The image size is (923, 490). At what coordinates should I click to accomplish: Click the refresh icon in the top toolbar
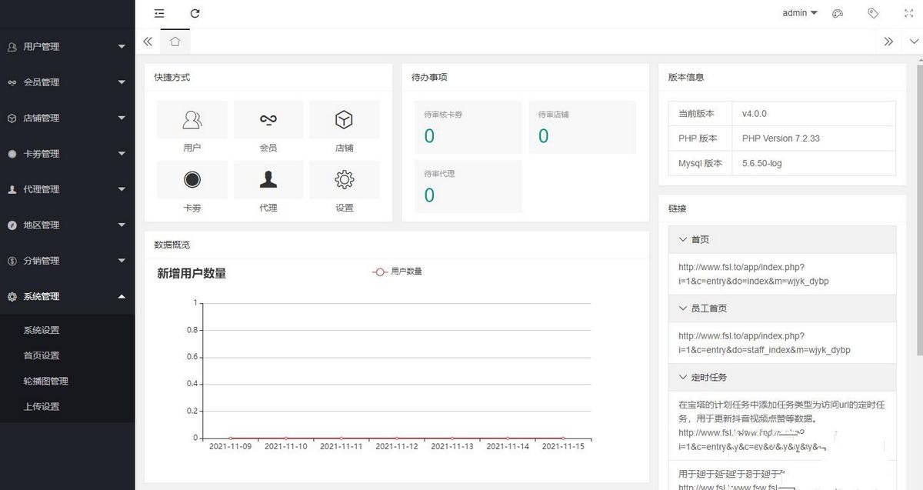click(x=195, y=13)
